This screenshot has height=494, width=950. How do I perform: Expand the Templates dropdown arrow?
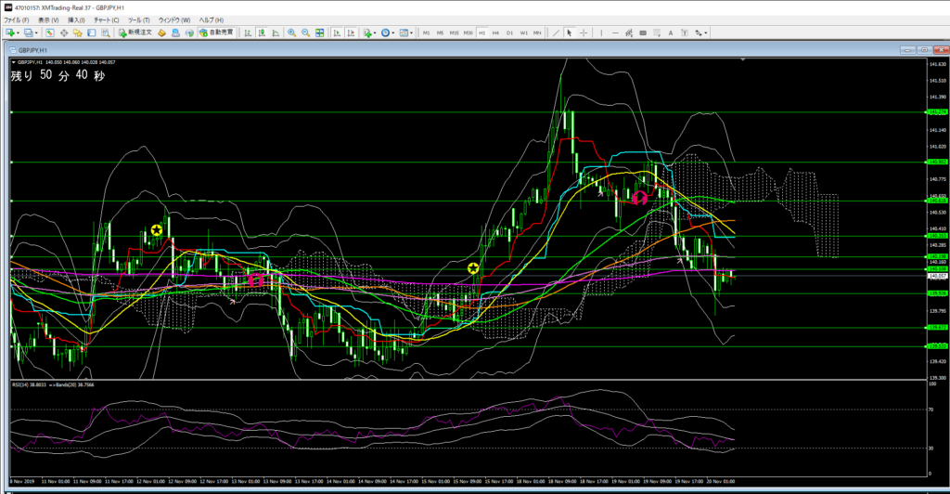[412, 32]
